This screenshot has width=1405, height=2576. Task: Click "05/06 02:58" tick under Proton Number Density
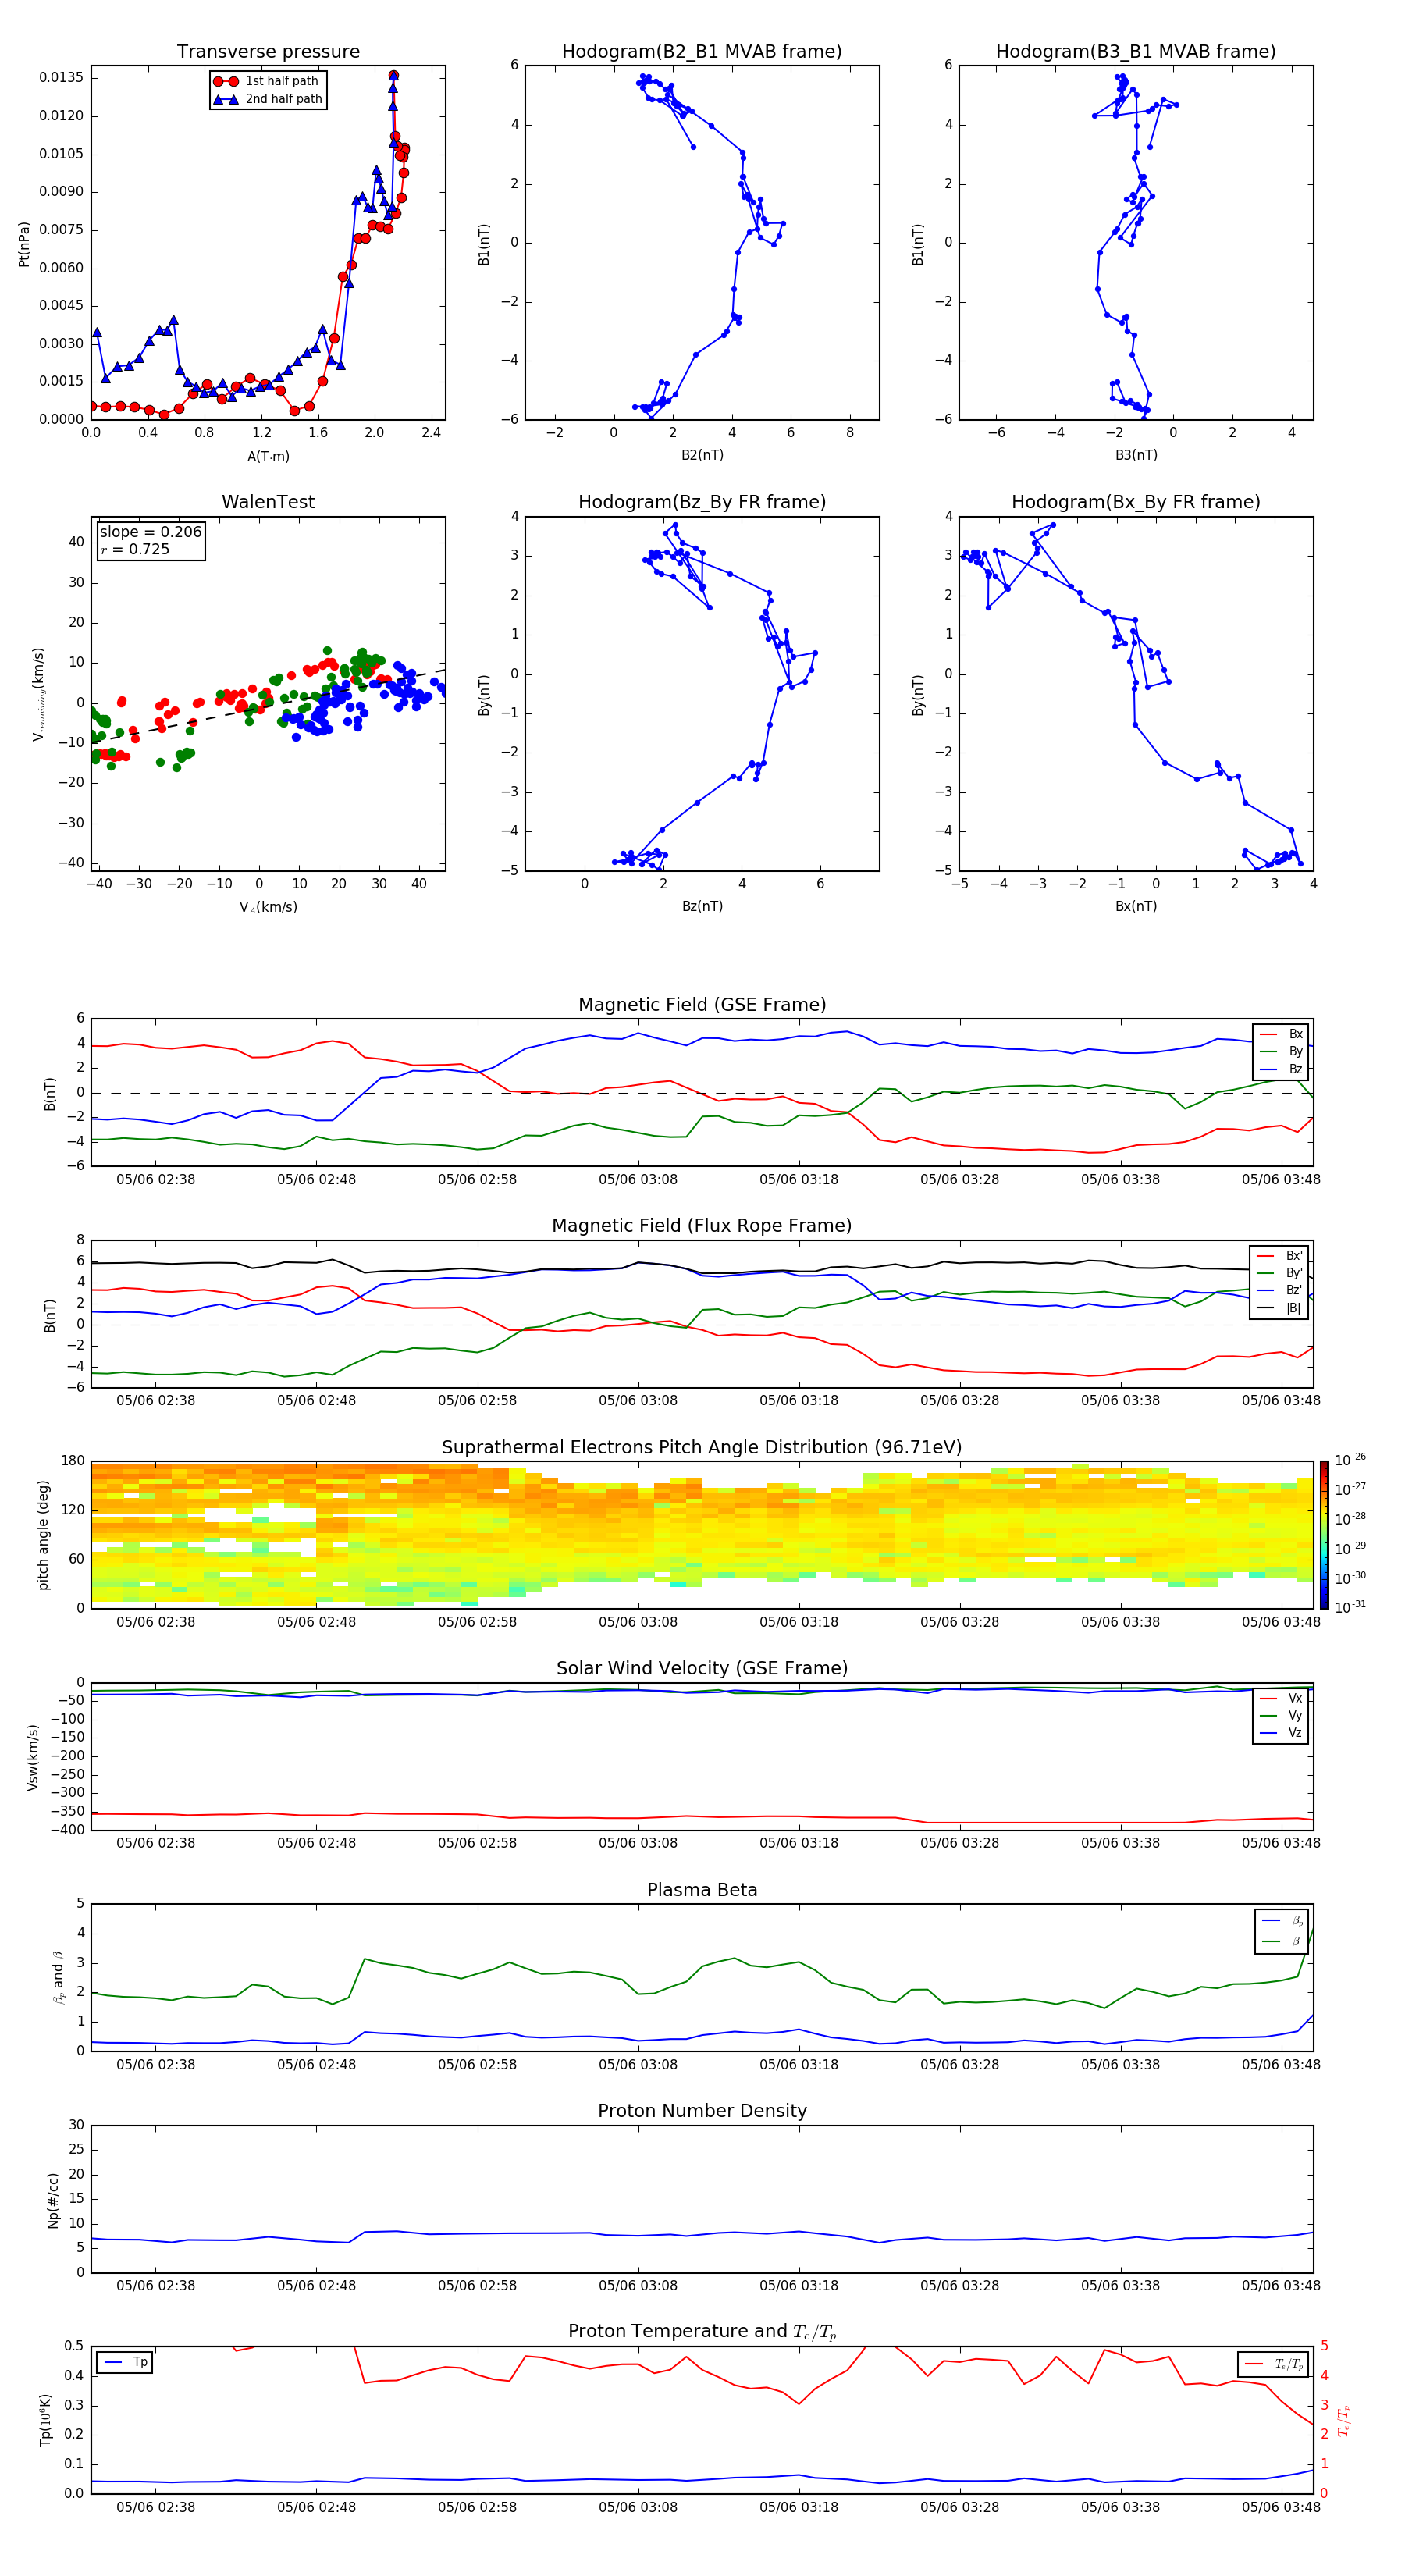[477, 2285]
